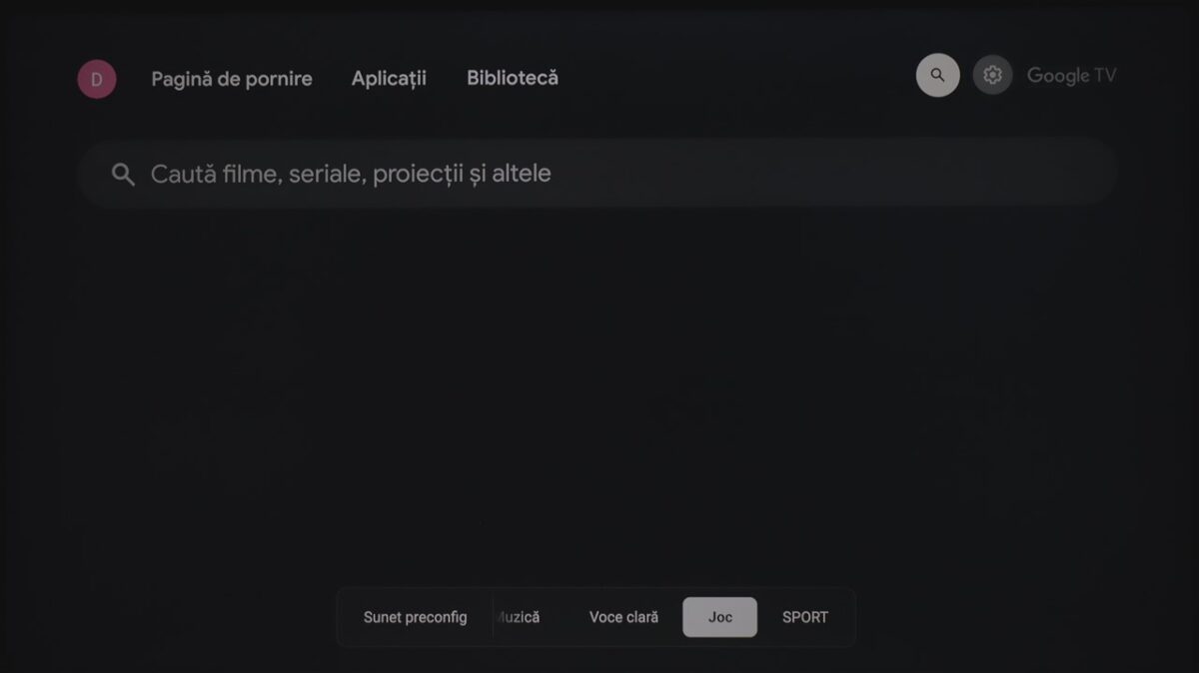This screenshot has width=1199, height=673.
Task: Click the magnifier icon inside the search bar
Action: pyautogui.click(x=123, y=174)
